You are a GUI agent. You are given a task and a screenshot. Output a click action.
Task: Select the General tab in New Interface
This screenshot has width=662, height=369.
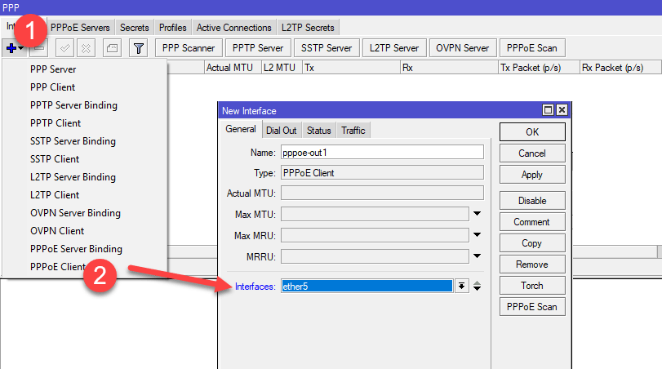point(241,129)
